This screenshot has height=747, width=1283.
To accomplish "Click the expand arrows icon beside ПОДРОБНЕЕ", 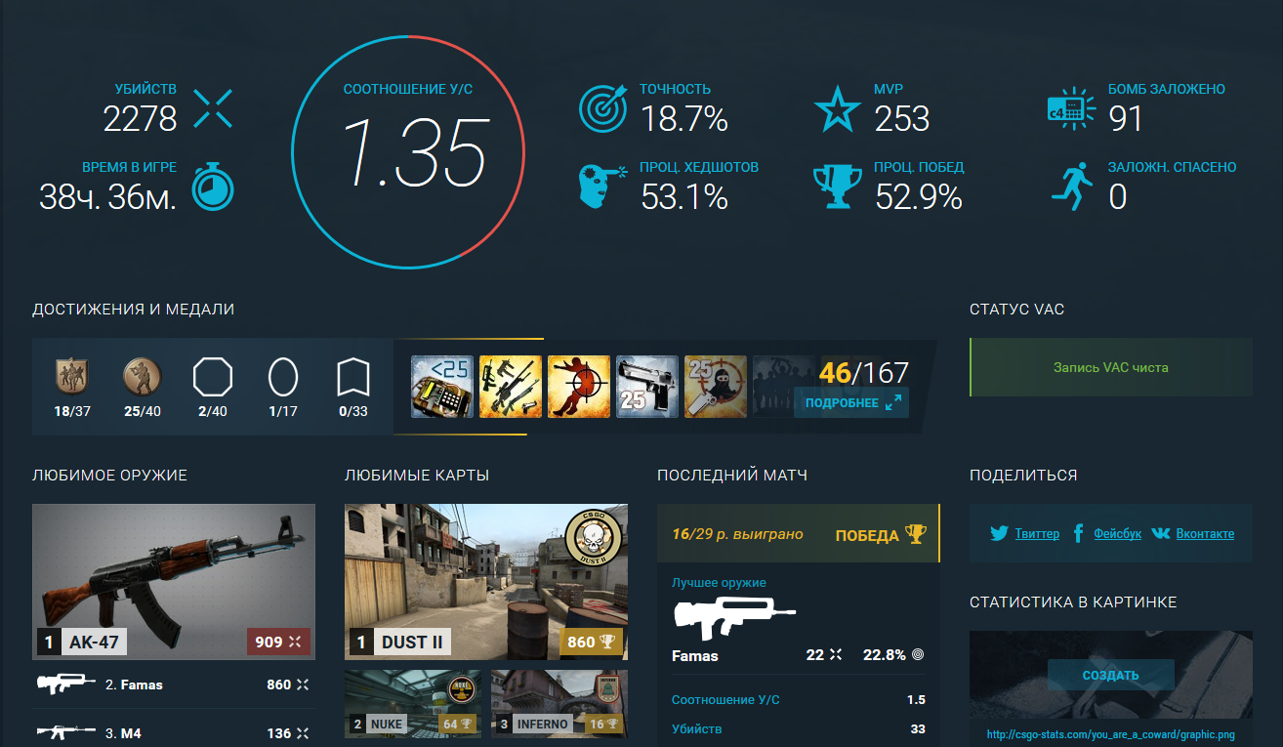I will (x=893, y=402).
